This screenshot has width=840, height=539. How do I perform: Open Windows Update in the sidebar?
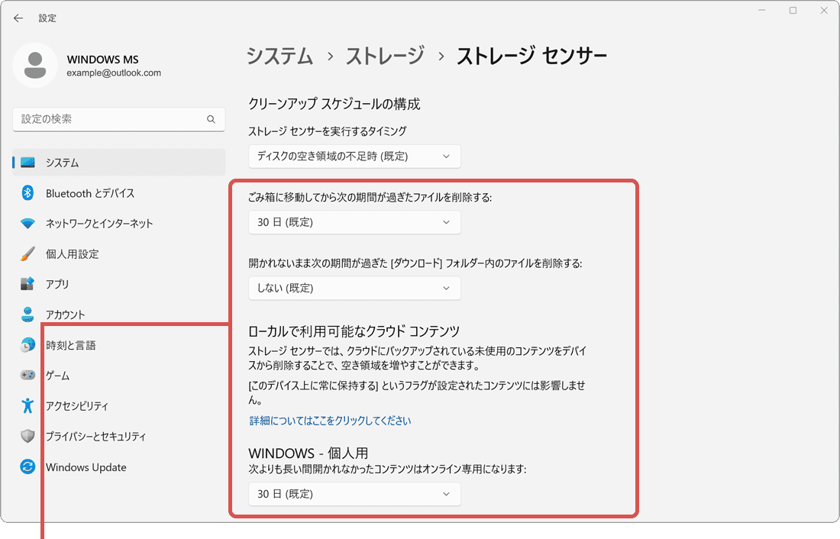(86, 467)
